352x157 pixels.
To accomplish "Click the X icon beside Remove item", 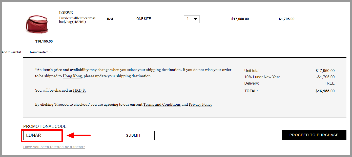I will (x=51, y=52).
